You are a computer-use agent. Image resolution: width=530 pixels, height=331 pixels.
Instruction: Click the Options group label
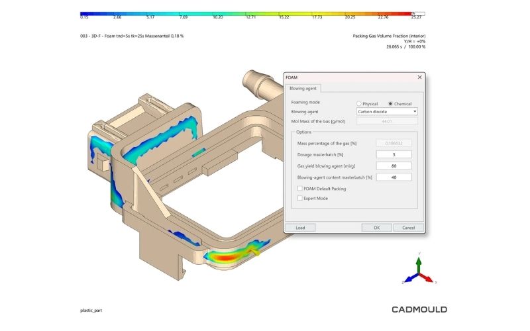[303, 132]
